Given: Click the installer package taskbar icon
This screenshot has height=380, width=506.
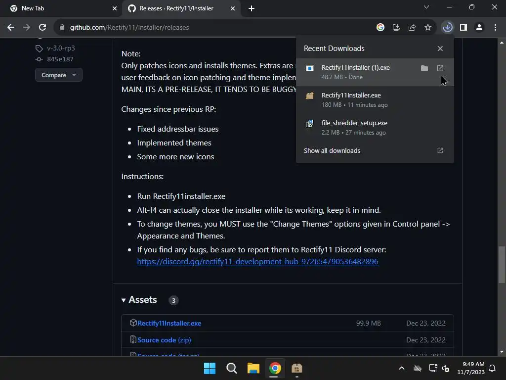Looking at the screenshot, I should click(296, 368).
